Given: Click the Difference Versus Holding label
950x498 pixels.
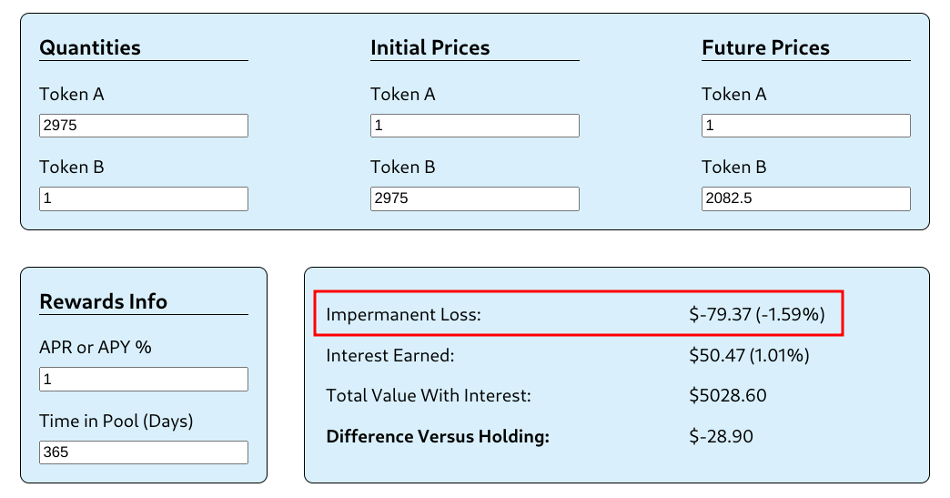Looking at the screenshot, I should pyautogui.click(x=438, y=437).
